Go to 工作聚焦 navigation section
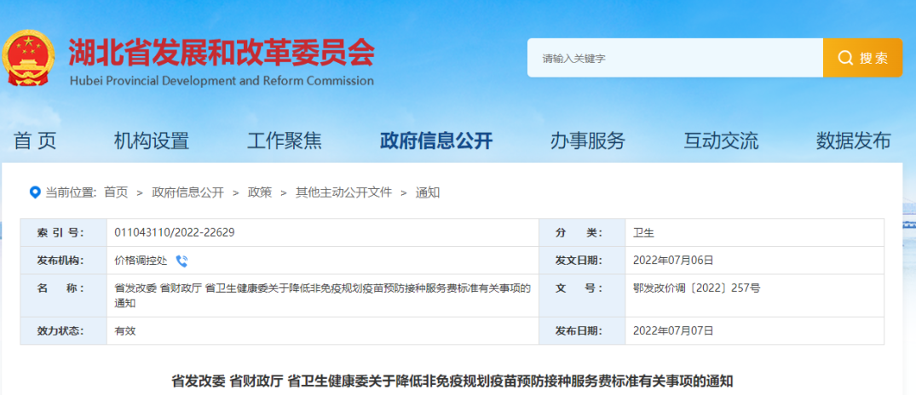The height and width of the screenshot is (395, 916). point(285,140)
